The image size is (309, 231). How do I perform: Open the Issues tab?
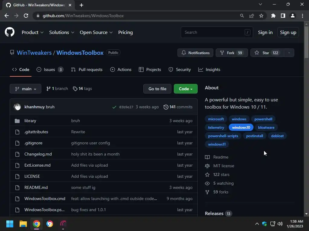coord(50,69)
